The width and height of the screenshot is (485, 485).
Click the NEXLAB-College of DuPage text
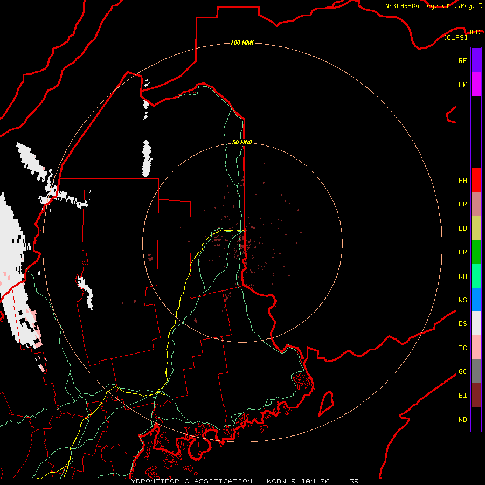(x=430, y=6)
